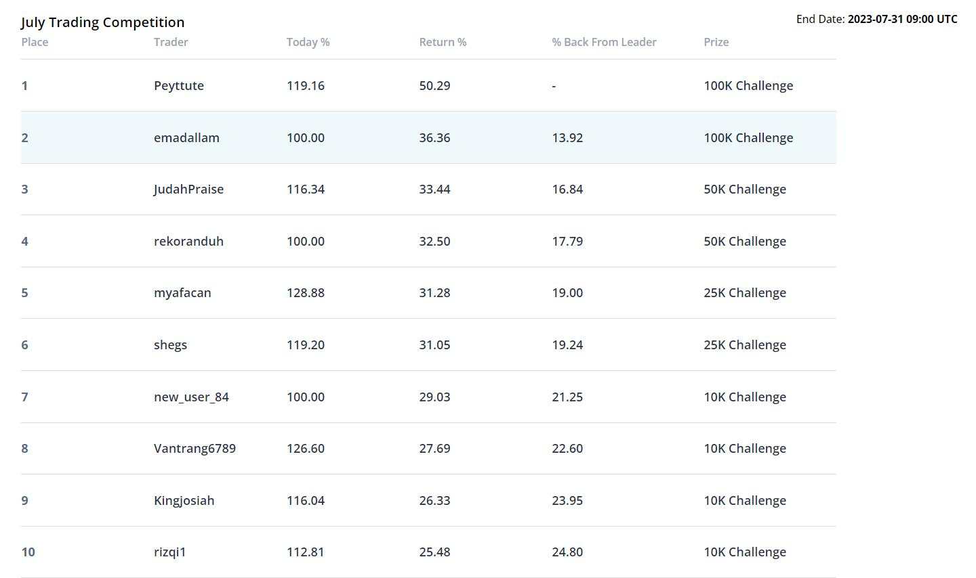This screenshot has width=976, height=578.
Task: Click the Today % column header
Action: point(308,42)
